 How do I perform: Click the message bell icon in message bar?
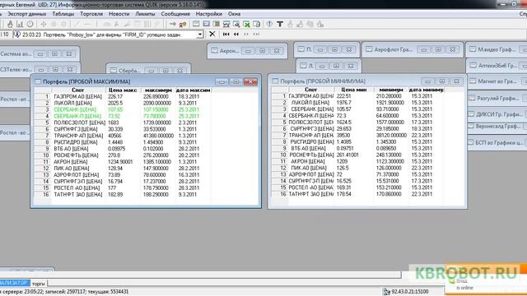click(x=16, y=35)
